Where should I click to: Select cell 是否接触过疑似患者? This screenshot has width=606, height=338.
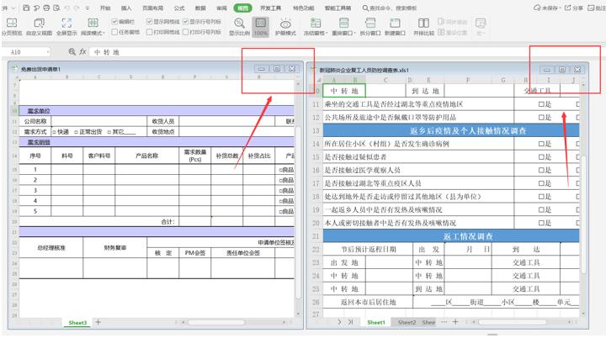(x=418, y=157)
